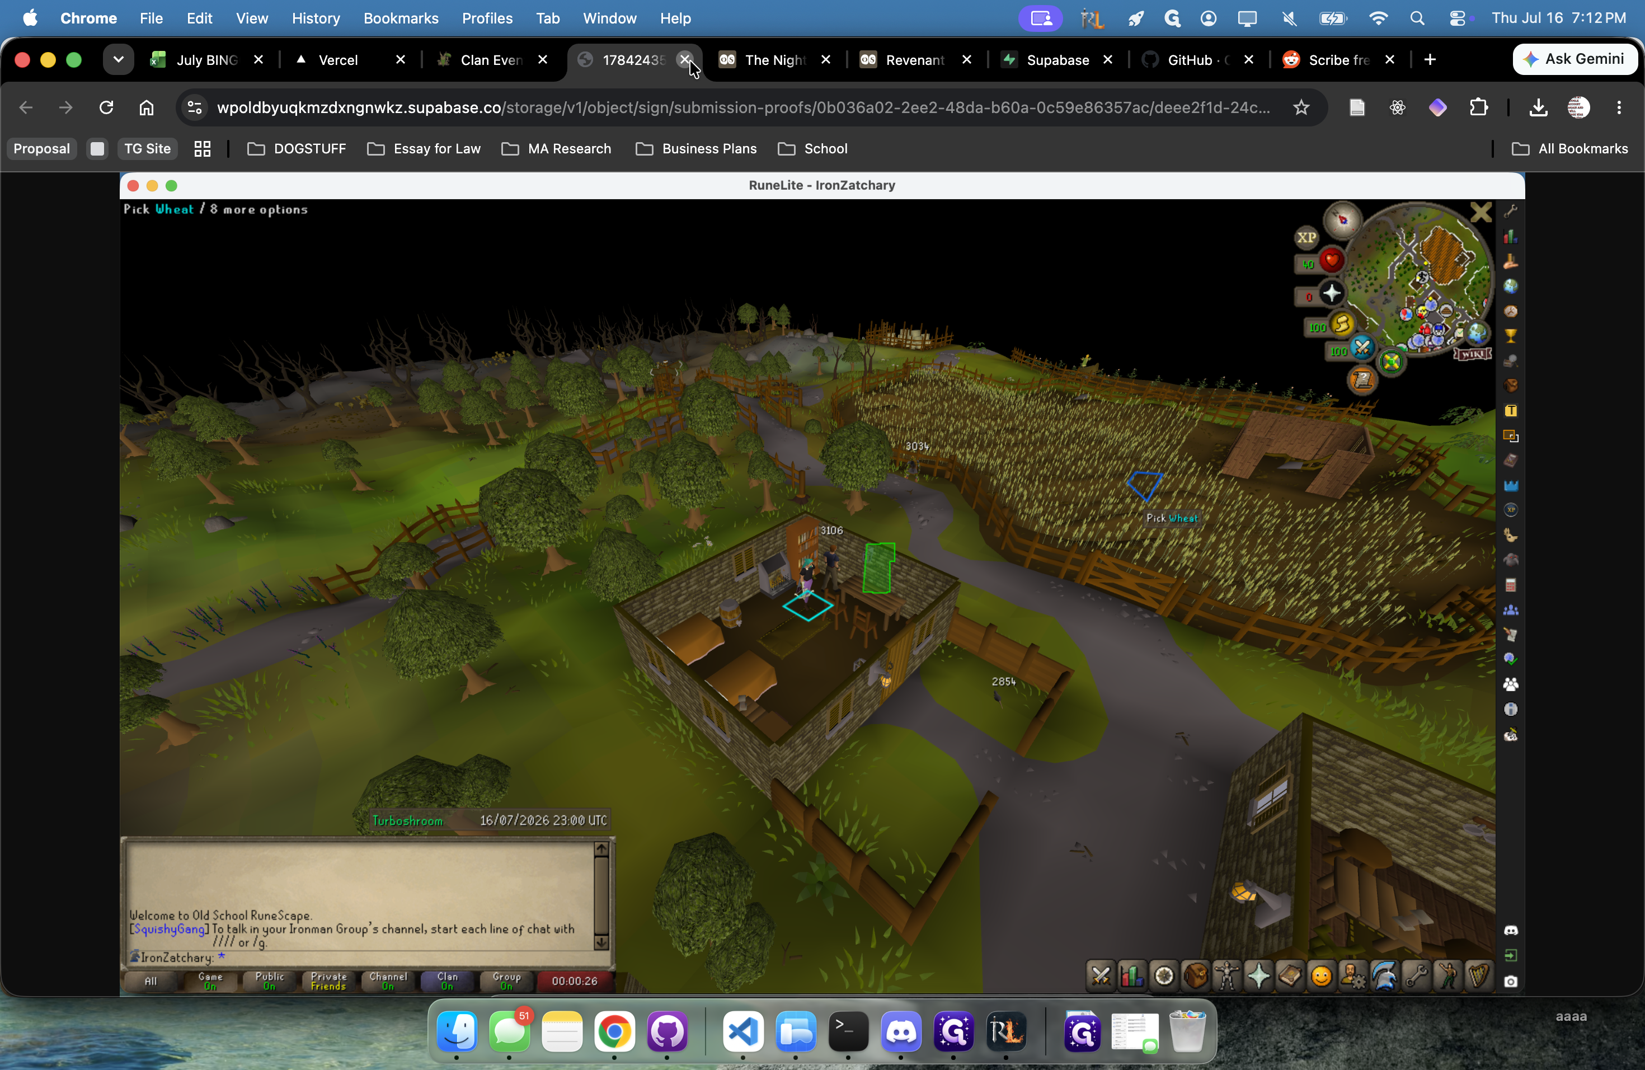Screen dimensions: 1645x1070
Task: Expand the Chrome tab search dropdown arrow
Action: (118, 59)
